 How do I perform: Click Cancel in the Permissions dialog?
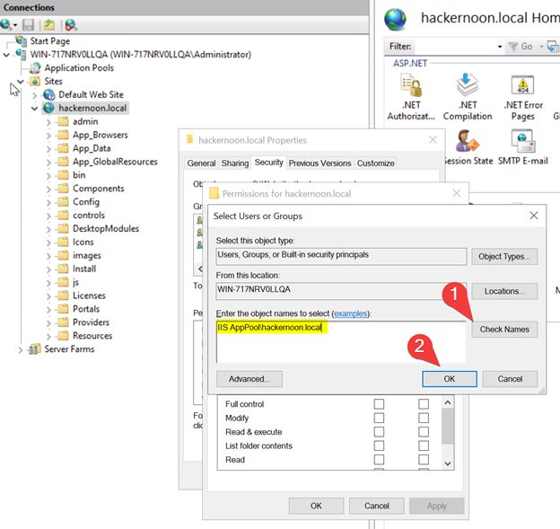pos(376,506)
